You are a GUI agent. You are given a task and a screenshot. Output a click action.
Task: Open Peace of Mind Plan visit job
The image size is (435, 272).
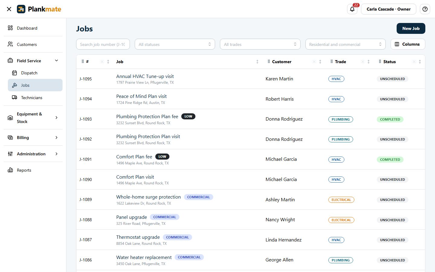141,96
